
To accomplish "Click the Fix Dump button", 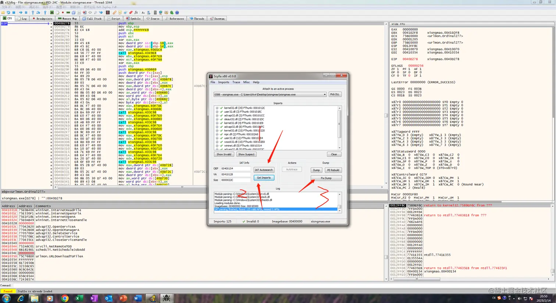I will click(326, 178).
